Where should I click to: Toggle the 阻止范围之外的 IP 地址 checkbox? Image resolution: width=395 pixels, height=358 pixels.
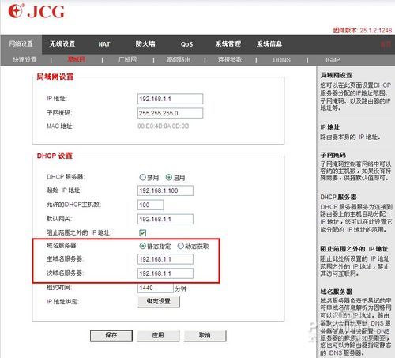click(142, 233)
